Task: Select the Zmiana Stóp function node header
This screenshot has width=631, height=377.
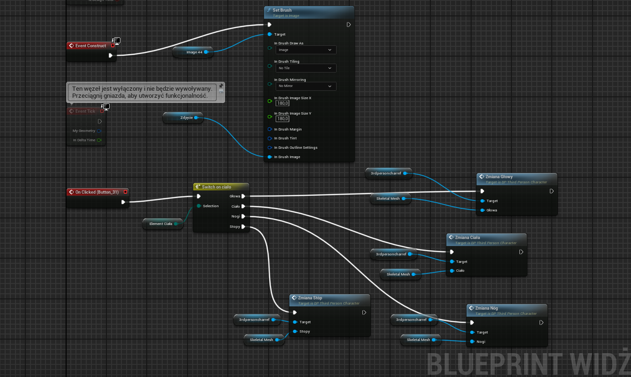Action: coord(330,300)
